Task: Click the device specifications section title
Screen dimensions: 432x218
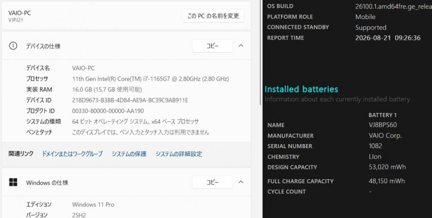Action: (x=43, y=46)
